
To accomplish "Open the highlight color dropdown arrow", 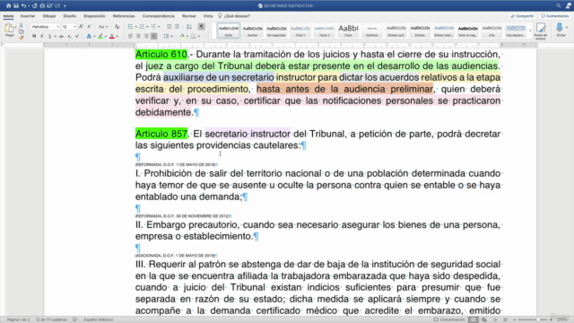I will [x=106, y=36].
